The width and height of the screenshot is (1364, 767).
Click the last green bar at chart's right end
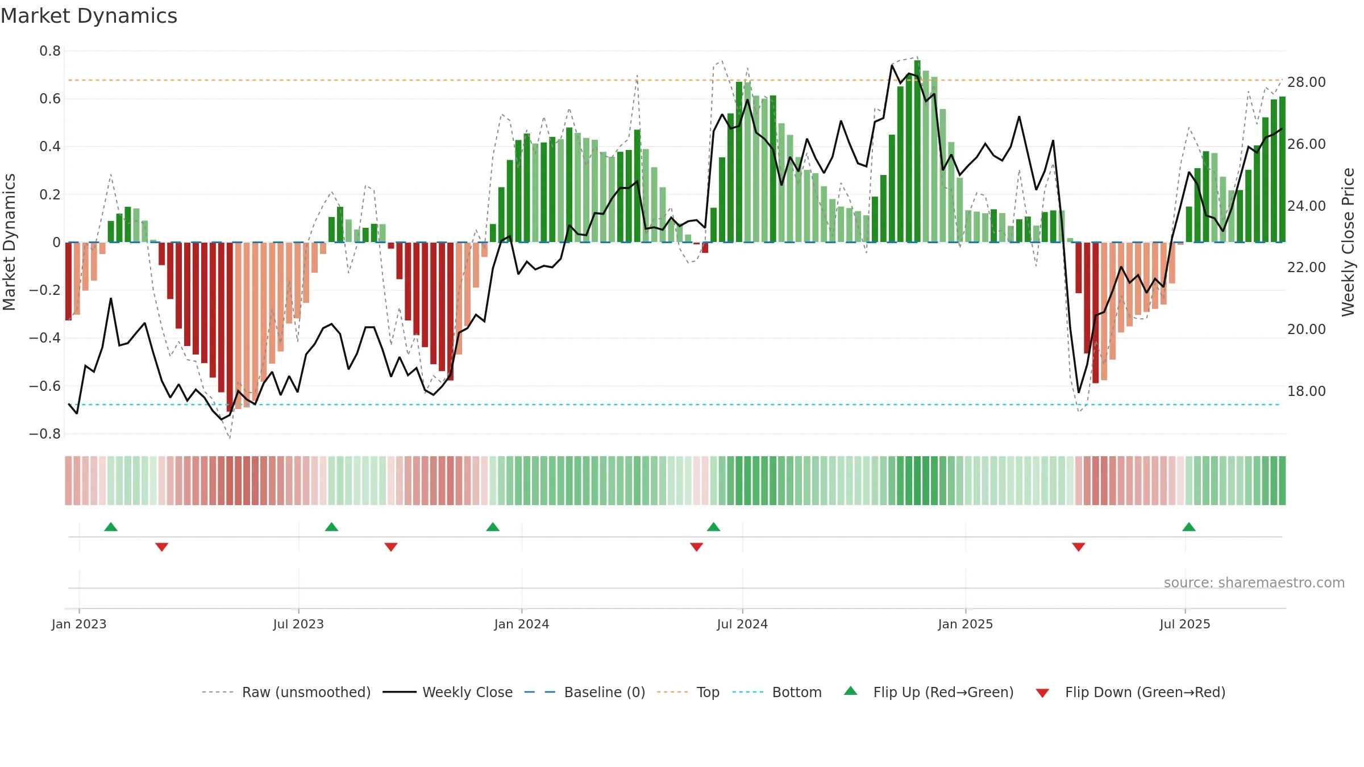click(x=1282, y=169)
